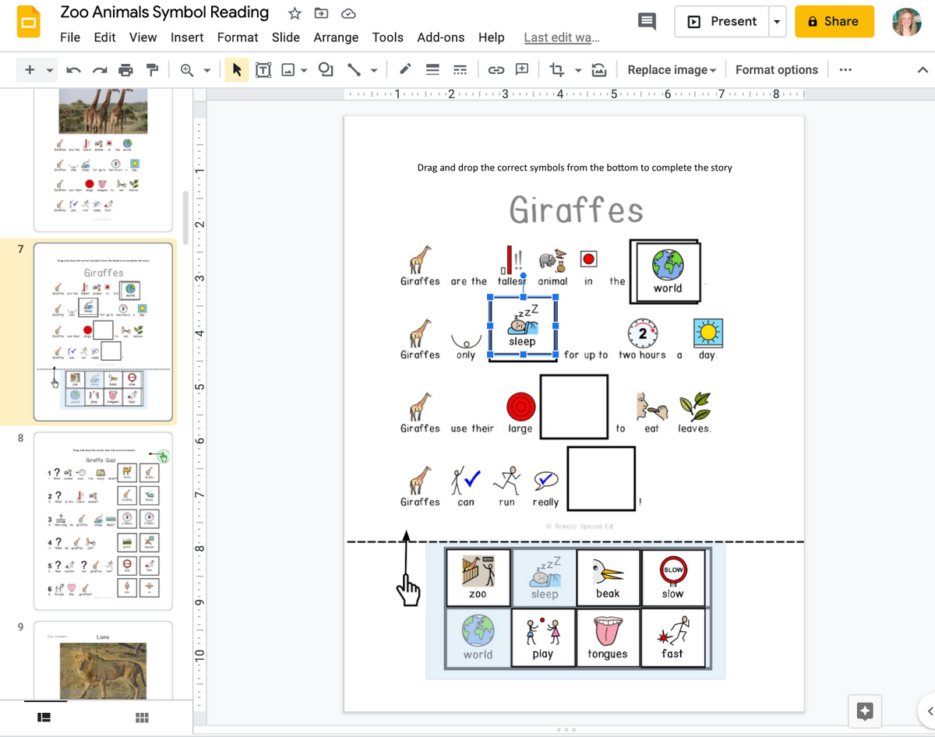Viewport: 935px width, 737px height.
Task: Open the Add-ons menu
Action: [x=441, y=37]
